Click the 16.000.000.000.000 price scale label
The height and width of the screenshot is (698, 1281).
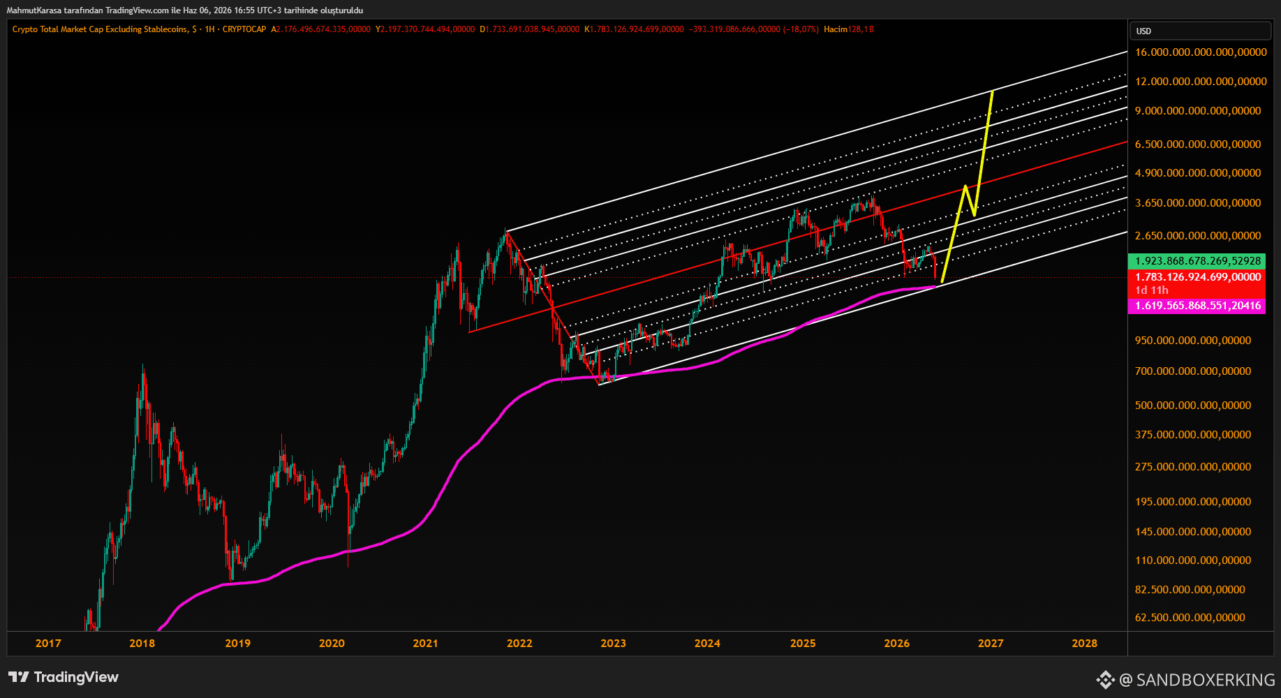[1201, 52]
